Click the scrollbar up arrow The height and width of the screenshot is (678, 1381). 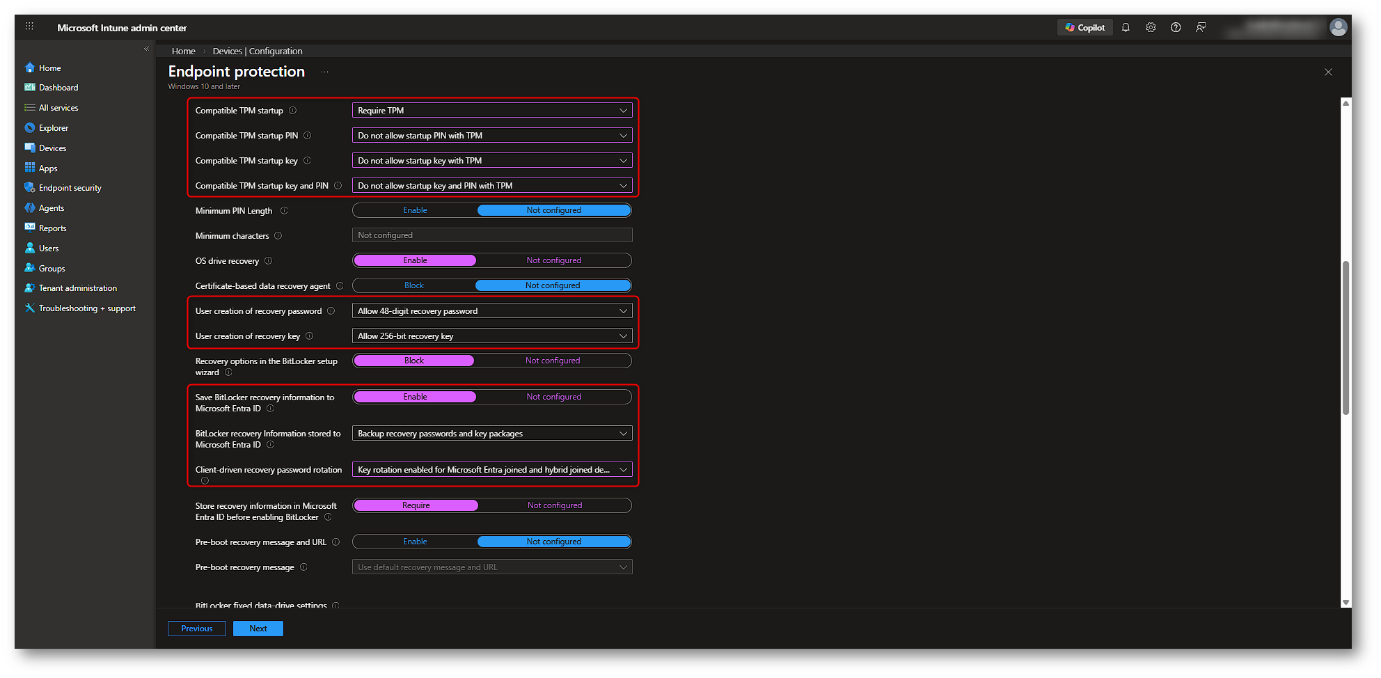pos(1346,103)
